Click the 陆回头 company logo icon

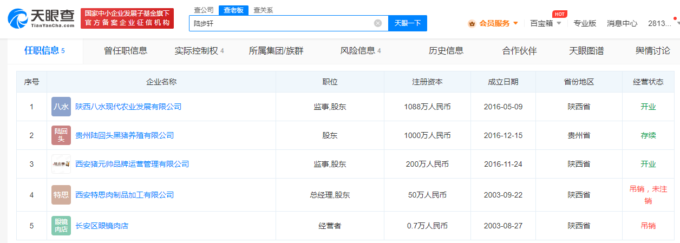[x=61, y=135]
